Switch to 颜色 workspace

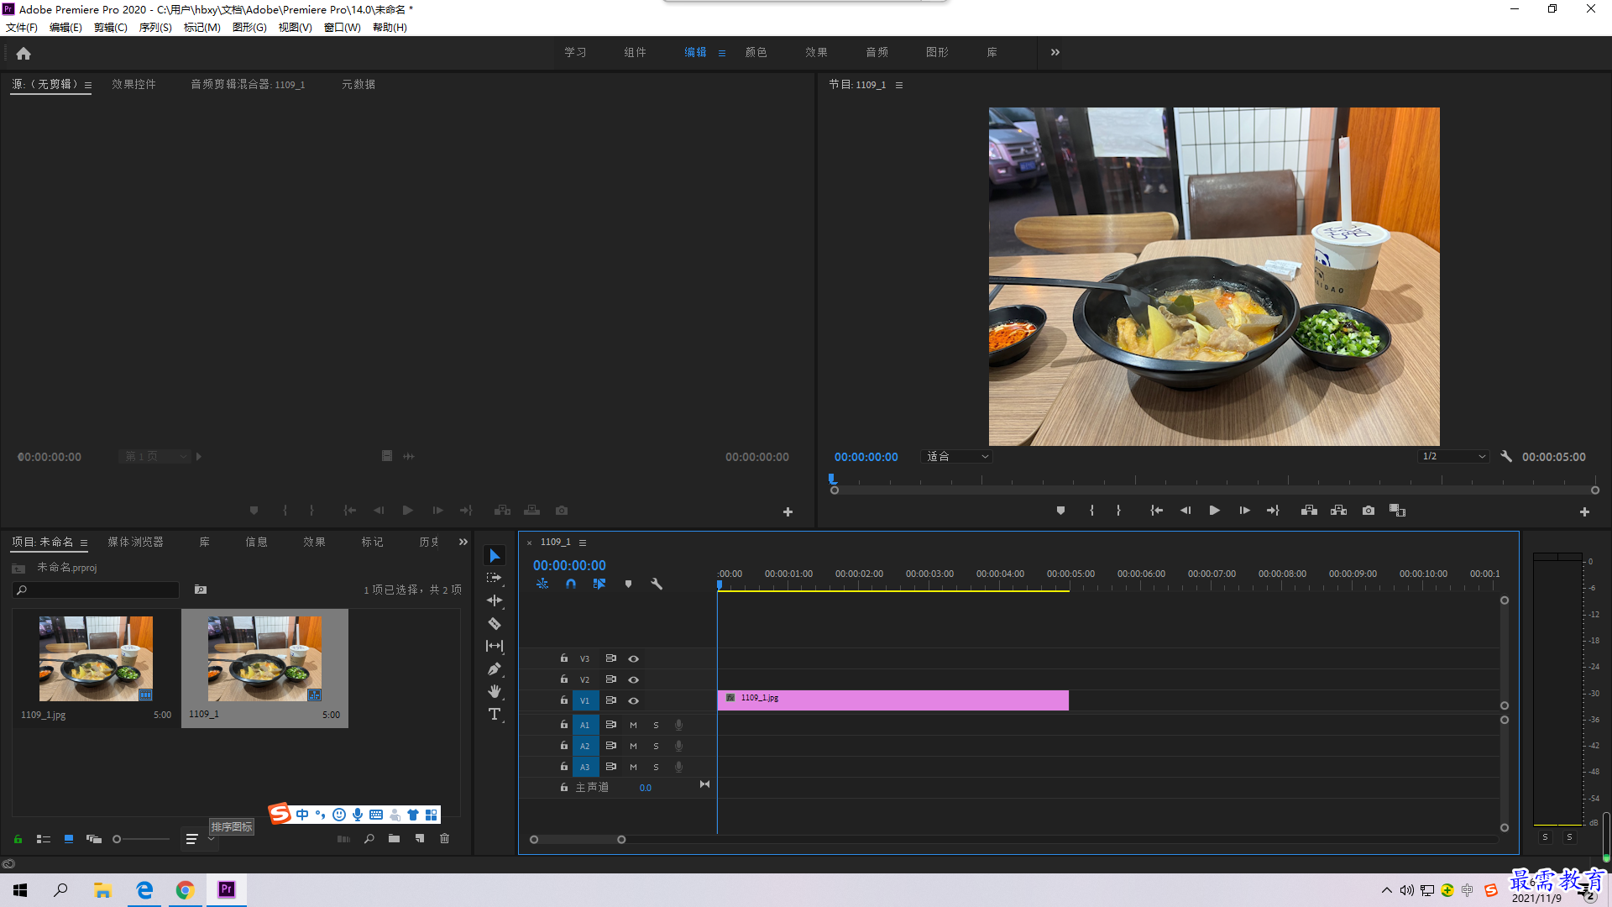(x=756, y=52)
